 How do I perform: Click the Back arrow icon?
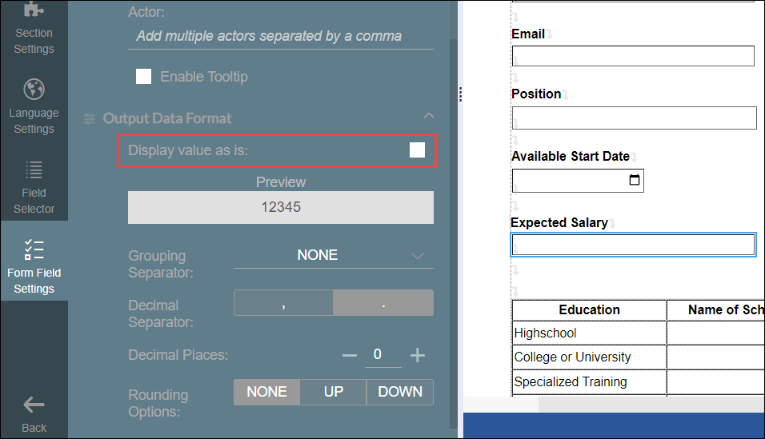[34, 405]
